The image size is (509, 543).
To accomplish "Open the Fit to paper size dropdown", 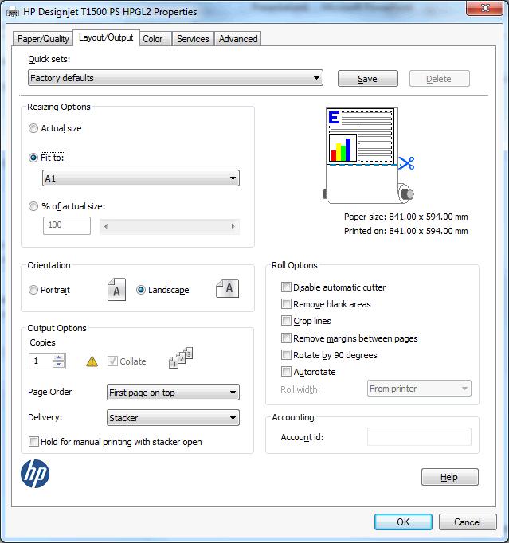I will (141, 178).
